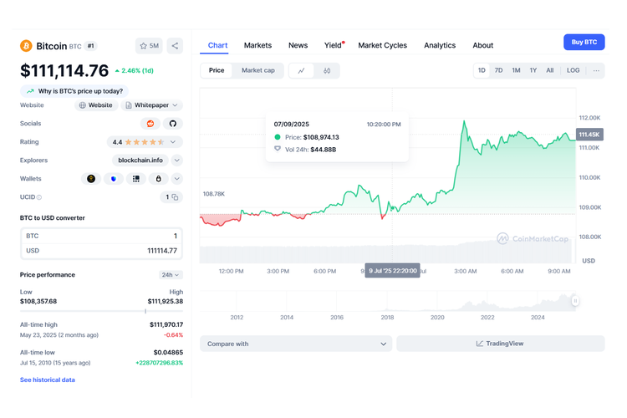Viewport: 627px width, 418px height.
Task: Click the Buy BTC button
Action: [584, 42]
